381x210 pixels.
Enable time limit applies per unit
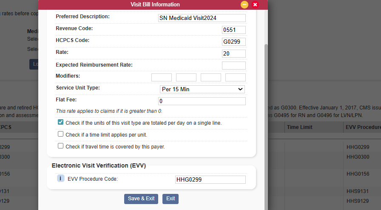[61, 134]
